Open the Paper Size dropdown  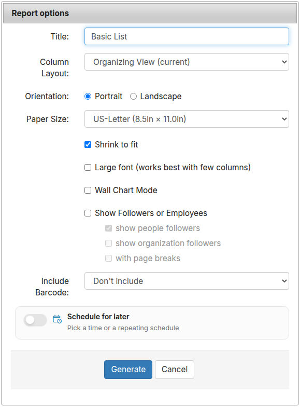coord(187,119)
